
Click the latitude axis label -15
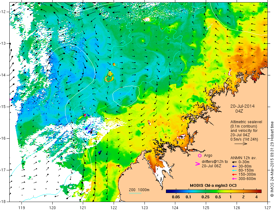click(x=3, y=107)
